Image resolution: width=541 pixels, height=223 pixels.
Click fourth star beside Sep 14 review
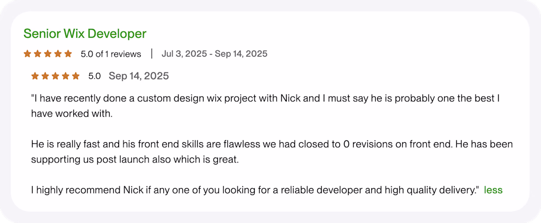65,76
